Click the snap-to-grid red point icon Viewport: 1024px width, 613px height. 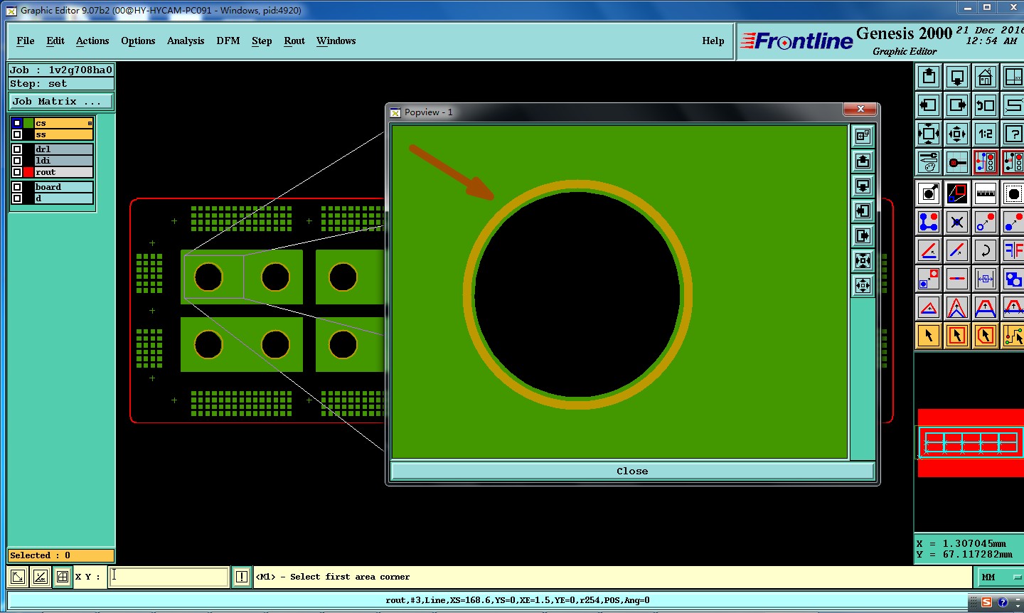(x=957, y=162)
